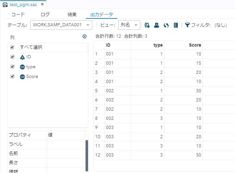Uncheck the Score column checkbox

click(x=12, y=76)
